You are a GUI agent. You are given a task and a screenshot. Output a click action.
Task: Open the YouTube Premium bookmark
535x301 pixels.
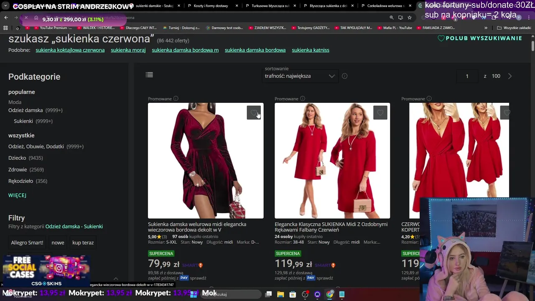pos(52,28)
